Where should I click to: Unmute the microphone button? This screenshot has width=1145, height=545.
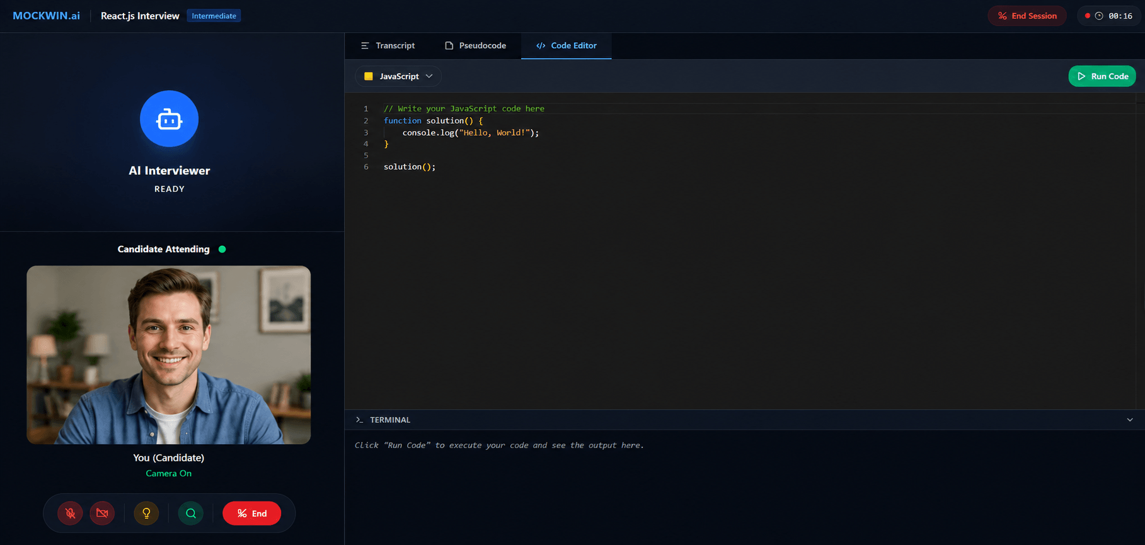click(71, 514)
